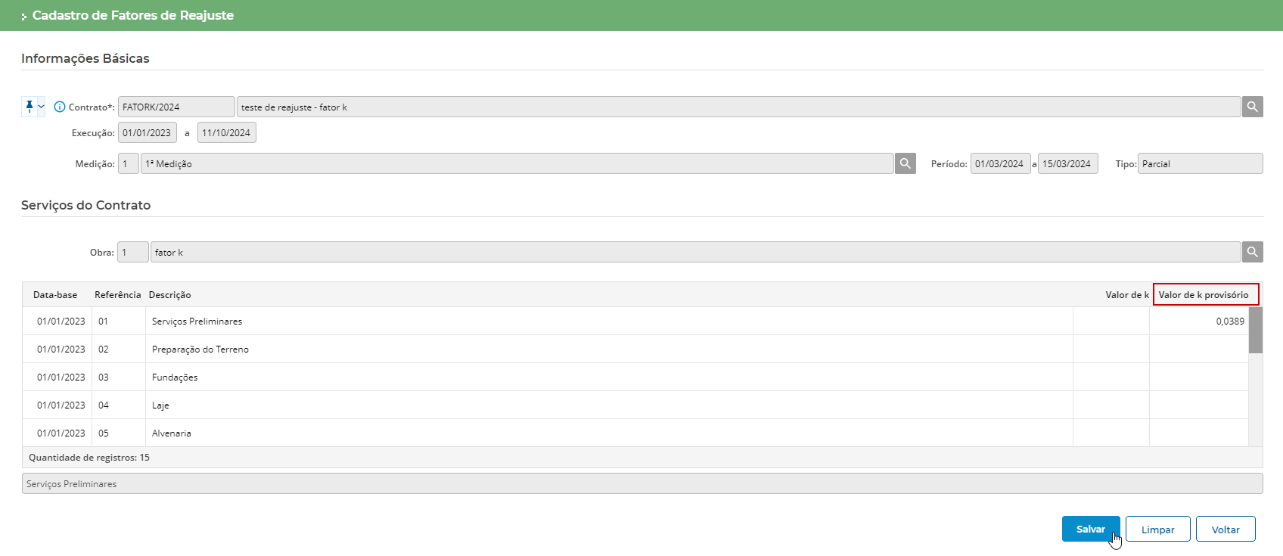Click the Valor de k column header
This screenshot has width=1283, height=556.
pyautogui.click(x=1126, y=295)
